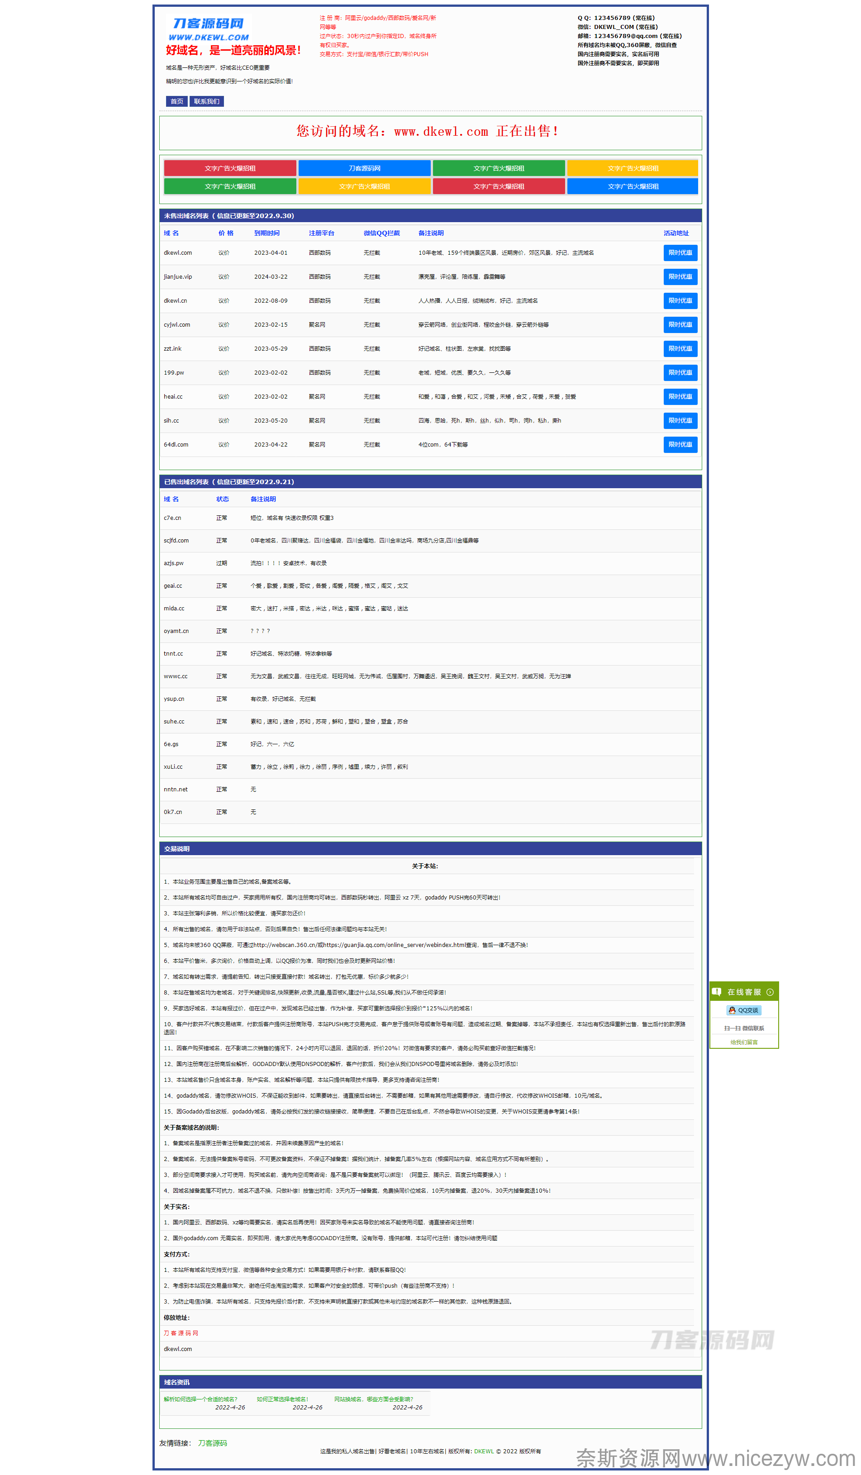
Task: Click the oyamt.cn sold domain
Action: tap(176, 631)
